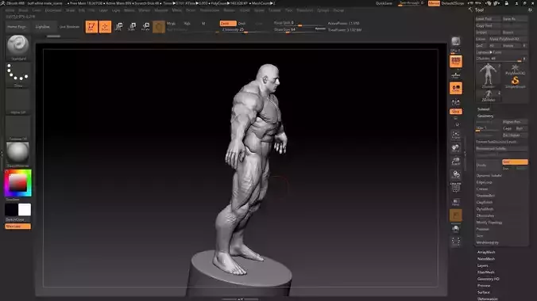Select the Scale transform icon
The height and width of the screenshot is (301, 537).
click(132, 27)
